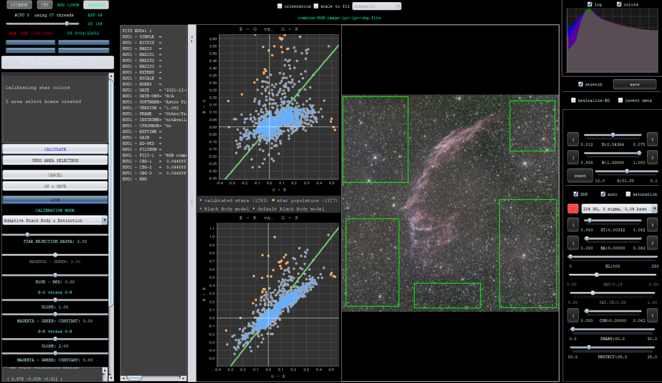Collapse the FITS header panel using the small arrow
662x383 pixels.
(192, 37)
